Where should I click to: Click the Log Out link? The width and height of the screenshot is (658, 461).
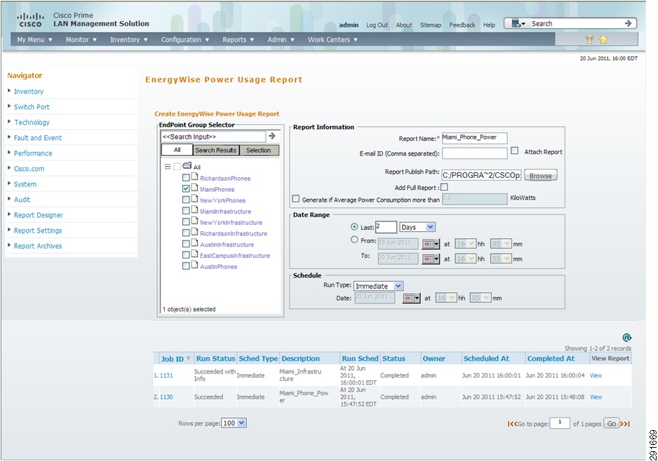(377, 25)
